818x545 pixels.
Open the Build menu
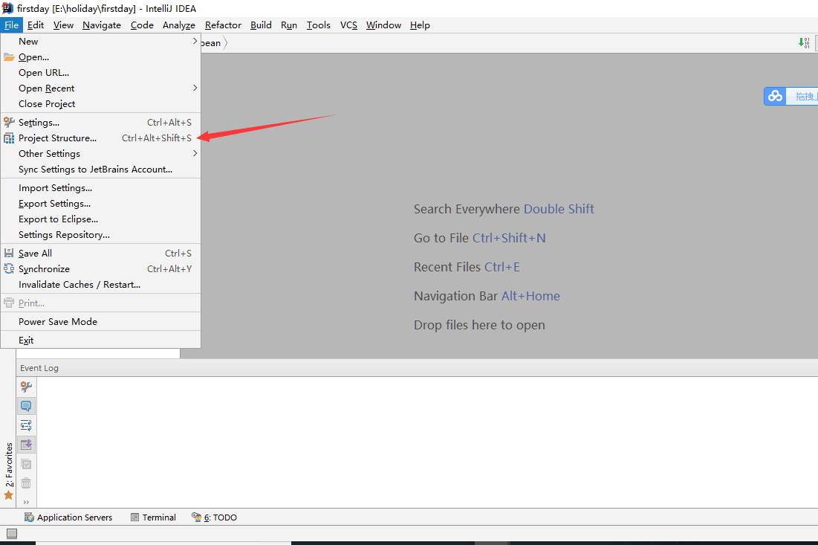coord(261,25)
